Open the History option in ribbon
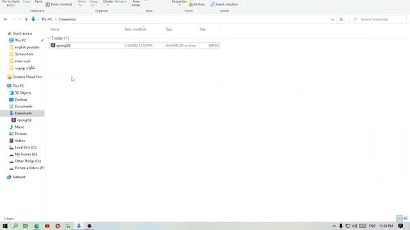This screenshot has width=410, height=230. (x=197, y=4)
